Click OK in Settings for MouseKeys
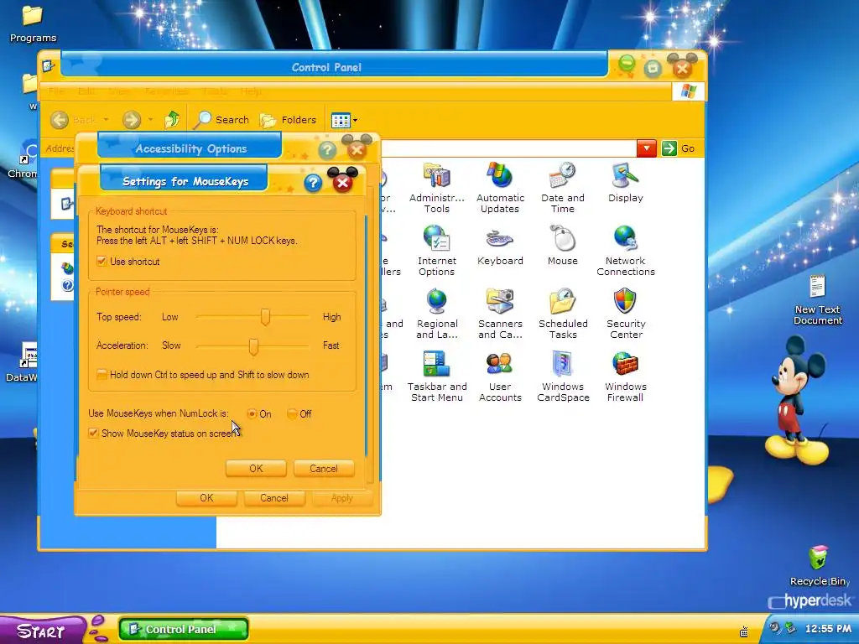The height and width of the screenshot is (644, 859). click(256, 468)
